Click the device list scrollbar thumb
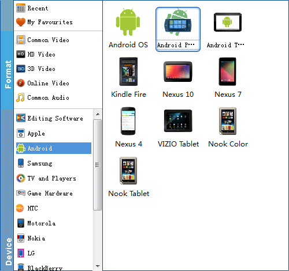The image size is (289, 271). (x=98, y=165)
